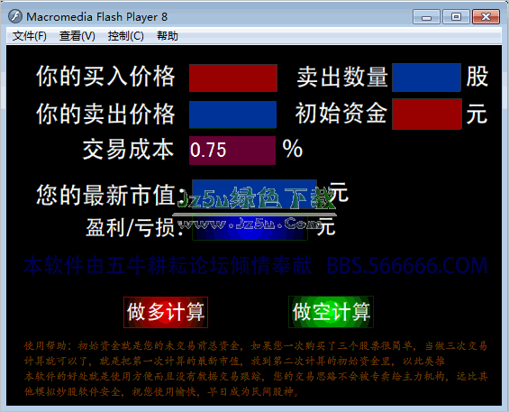
Task: Focus the 初始资金 input field
Action: 427,114
